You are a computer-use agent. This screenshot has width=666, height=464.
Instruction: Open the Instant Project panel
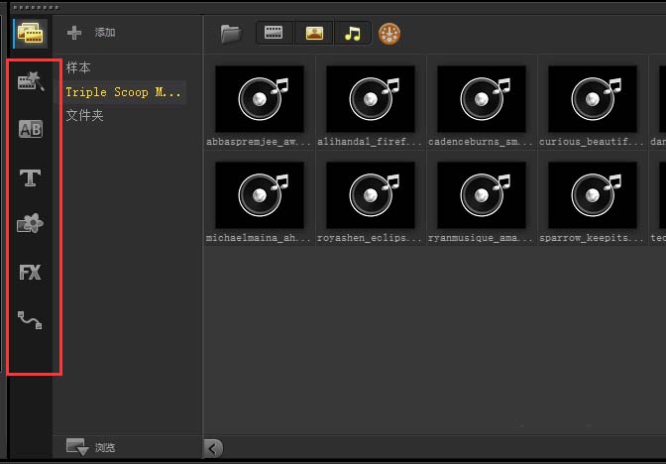pyautogui.click(x=31, y=80)
